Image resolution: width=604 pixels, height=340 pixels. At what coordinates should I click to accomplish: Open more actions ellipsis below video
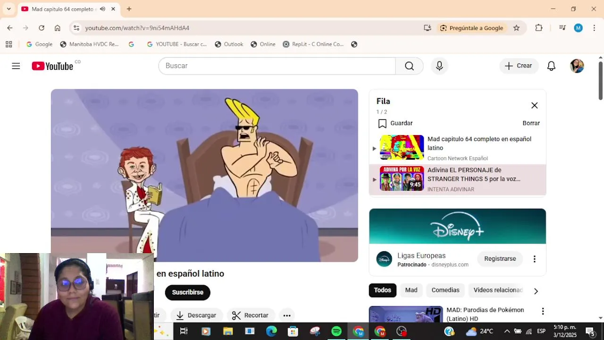286,315
